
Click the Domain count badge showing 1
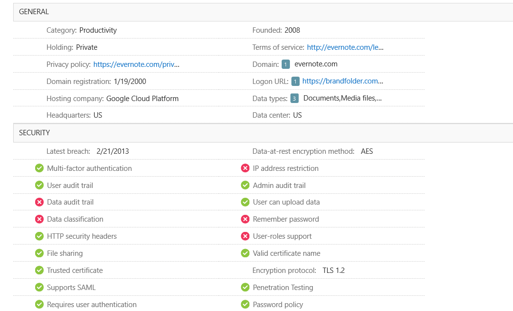tap(286, 64)
